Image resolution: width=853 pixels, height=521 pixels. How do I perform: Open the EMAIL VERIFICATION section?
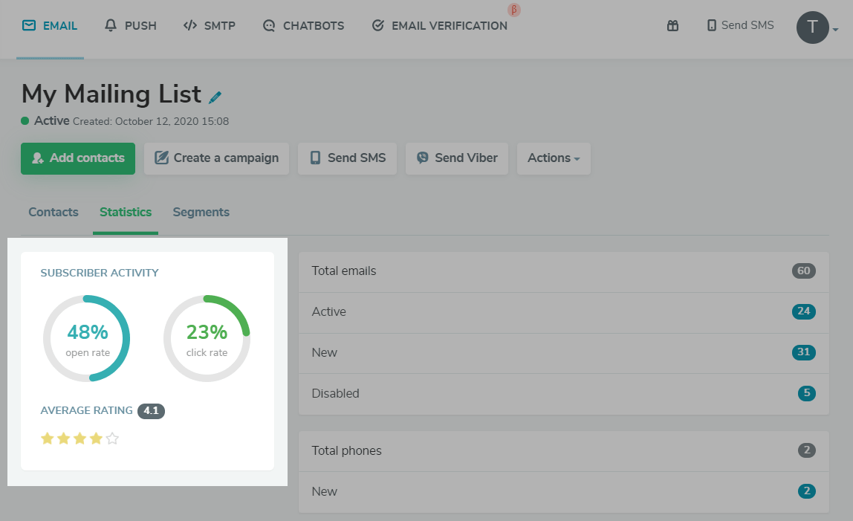pos(439,26)
